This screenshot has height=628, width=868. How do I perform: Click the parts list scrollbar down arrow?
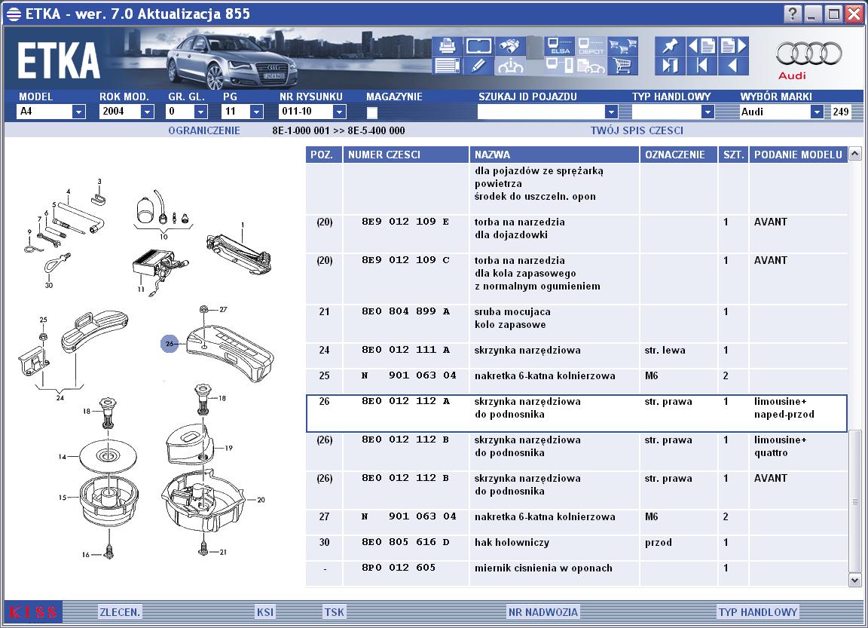pyautogui.click(x=854, y=581)
